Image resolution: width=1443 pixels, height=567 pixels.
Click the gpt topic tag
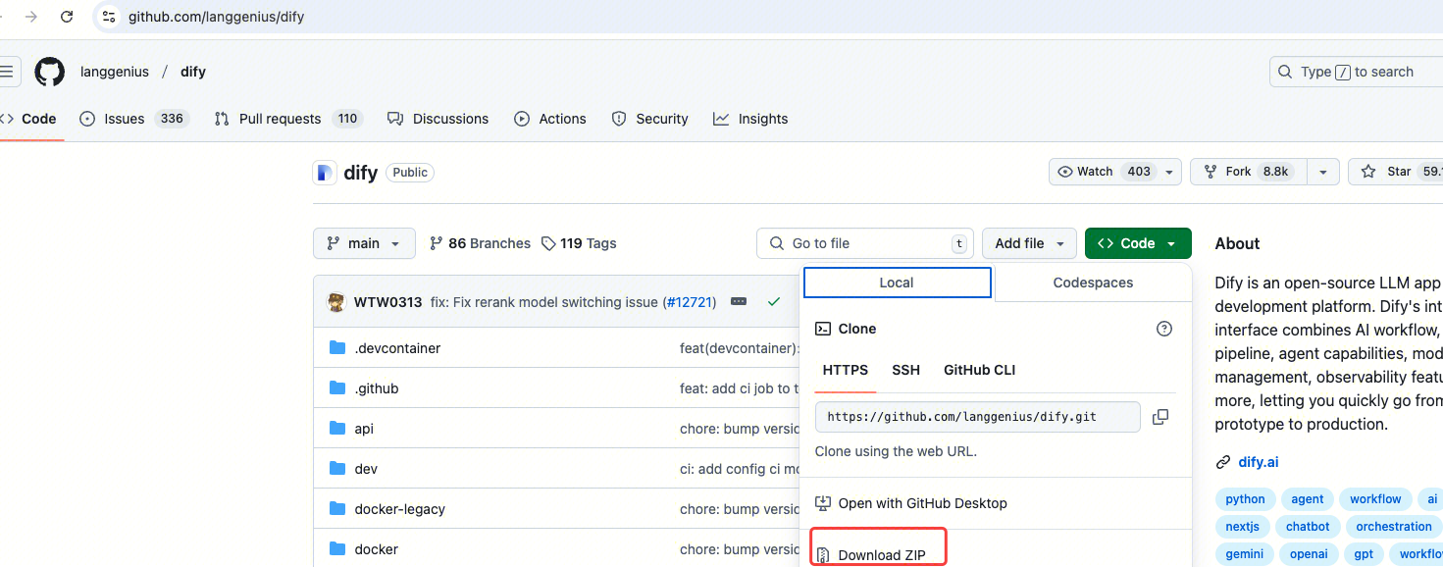[x=1364, y=554]
